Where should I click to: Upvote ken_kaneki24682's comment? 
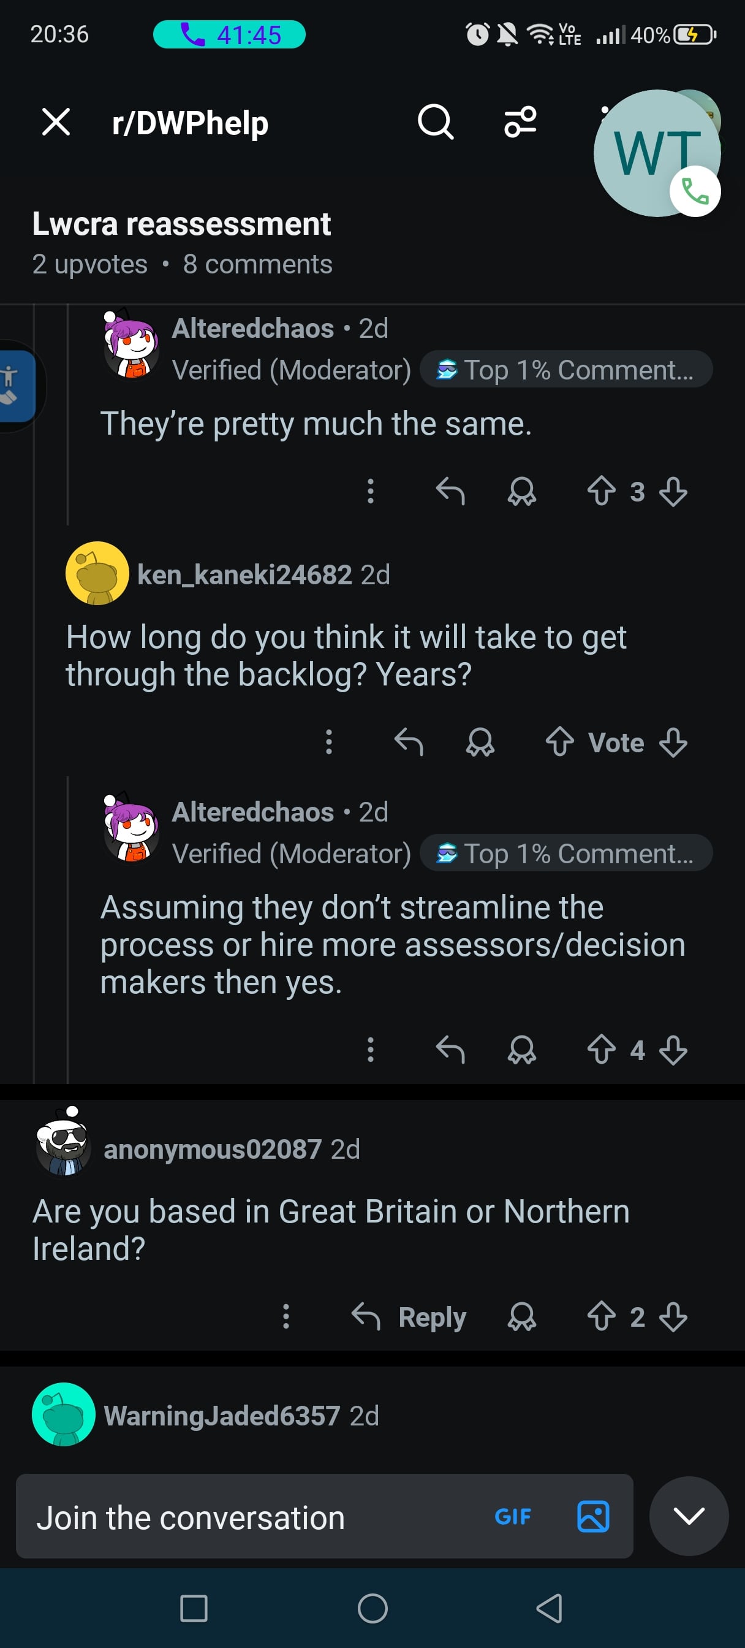click(559, 742)
